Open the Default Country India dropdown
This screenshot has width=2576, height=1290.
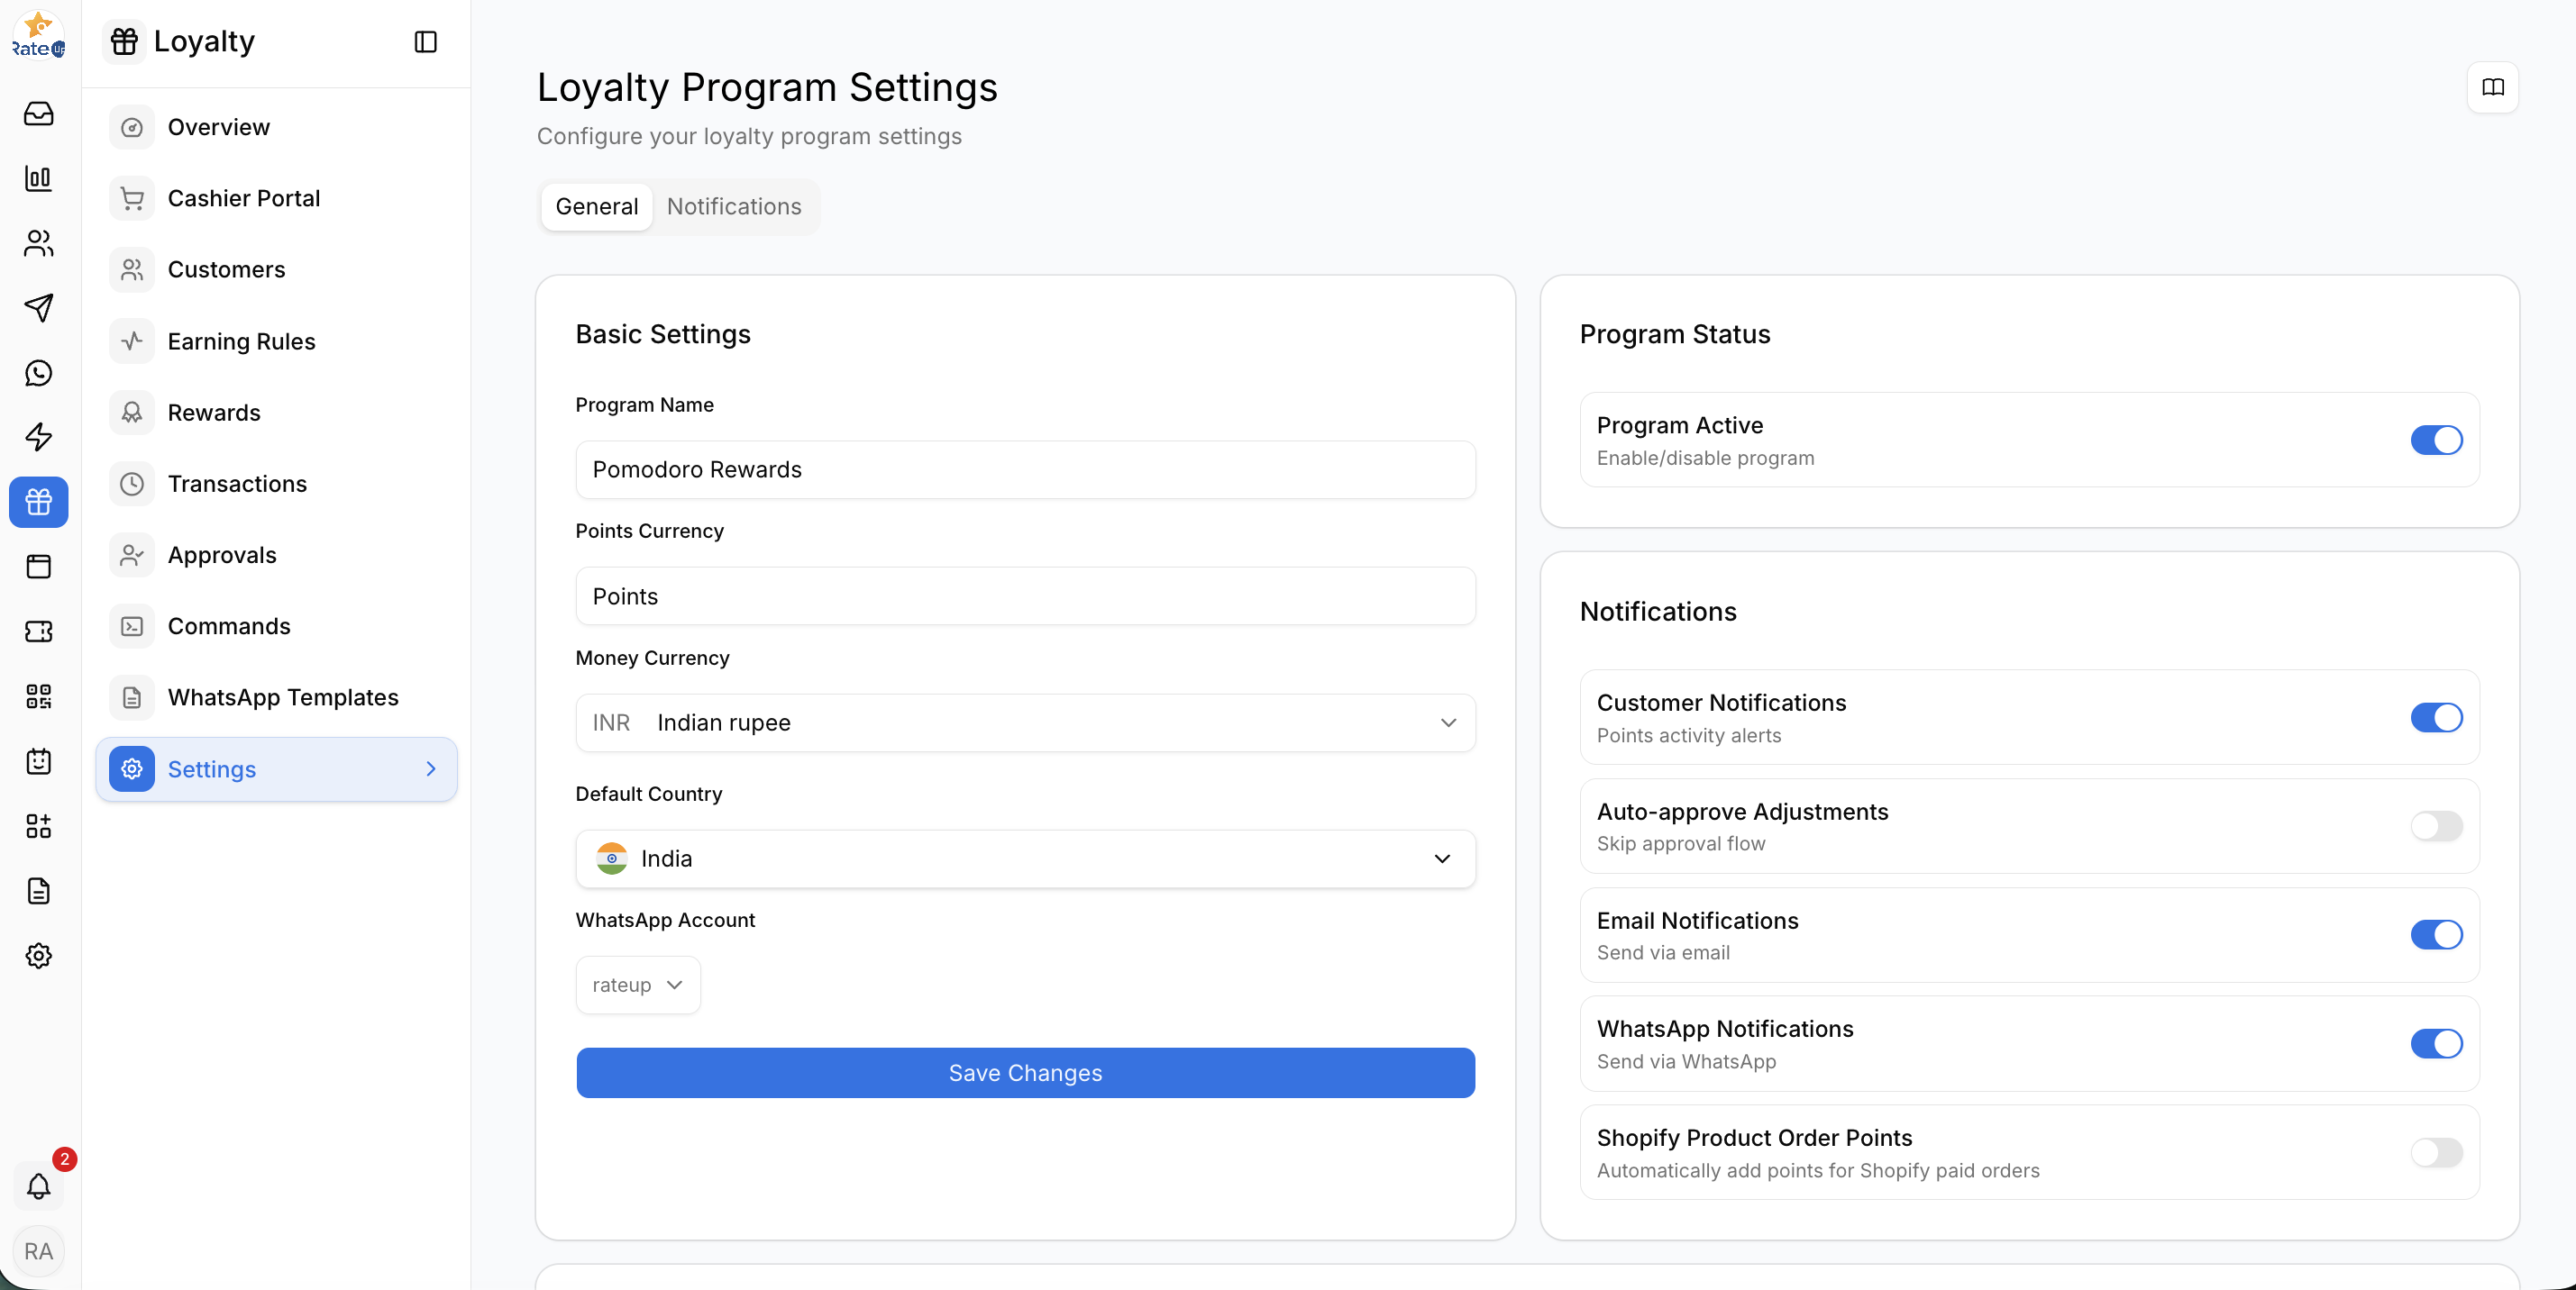coord(1025,859)
